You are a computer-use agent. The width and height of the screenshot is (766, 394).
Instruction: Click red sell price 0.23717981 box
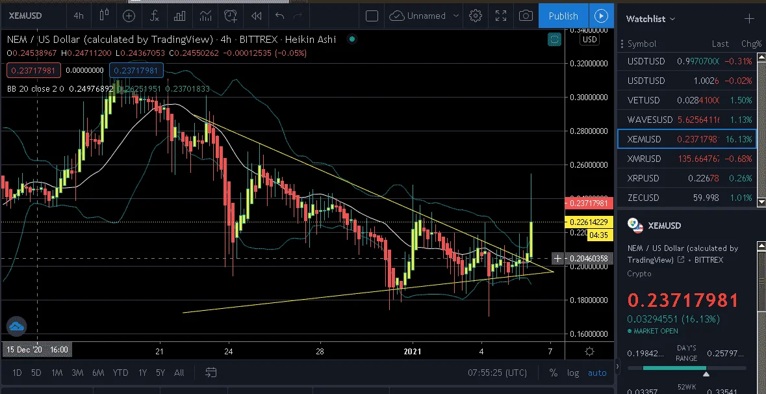tap(34, 70)
